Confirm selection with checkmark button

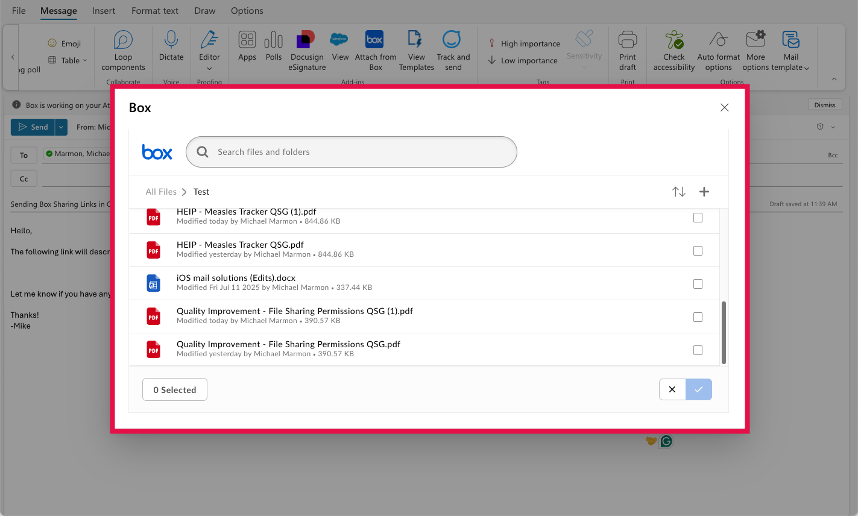point(699,389)
